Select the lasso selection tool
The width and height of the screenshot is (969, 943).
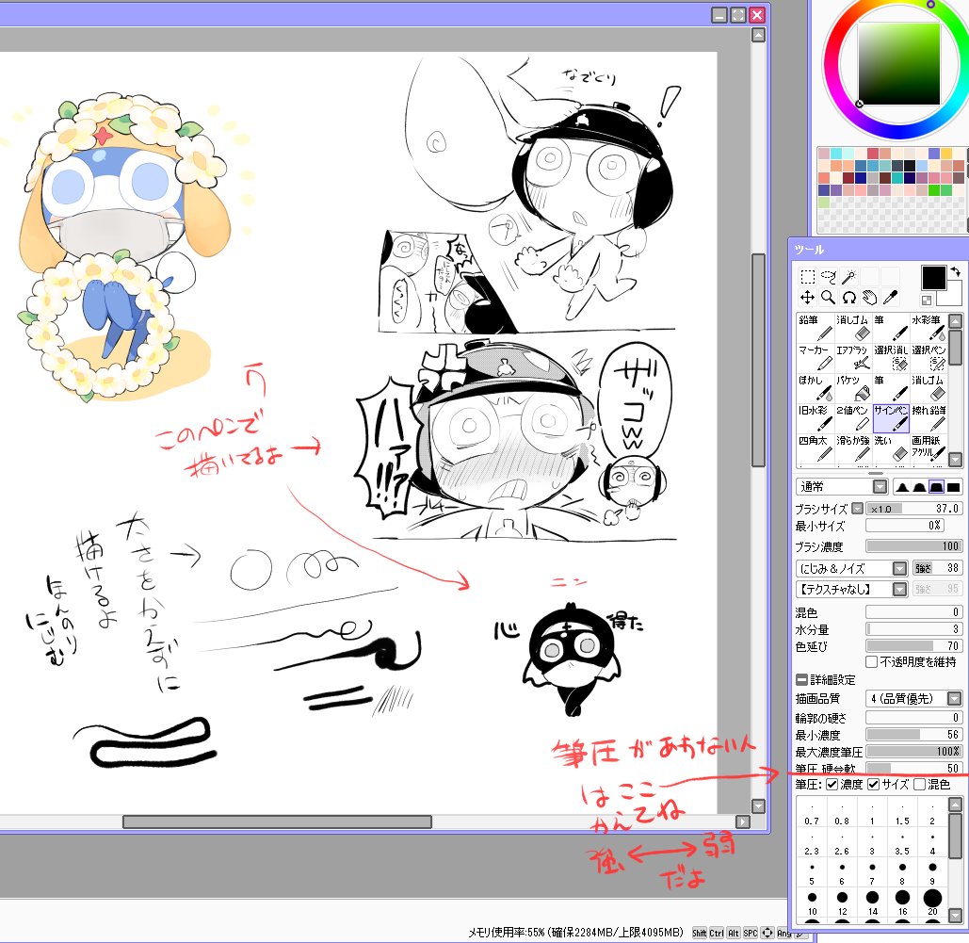tap(828, 276)
